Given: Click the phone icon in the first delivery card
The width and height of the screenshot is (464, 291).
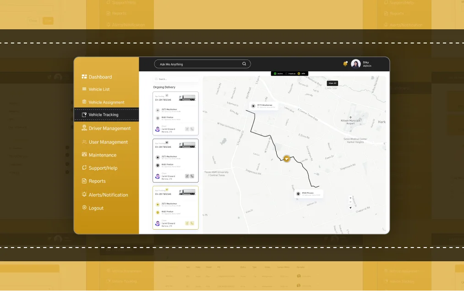Looking at the screenshot, I should click(192, 129).
